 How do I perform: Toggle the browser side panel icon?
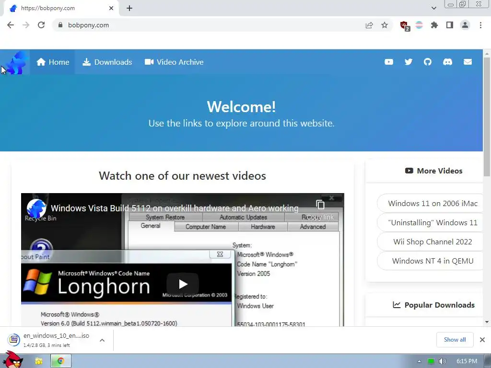tap(450, 25)
